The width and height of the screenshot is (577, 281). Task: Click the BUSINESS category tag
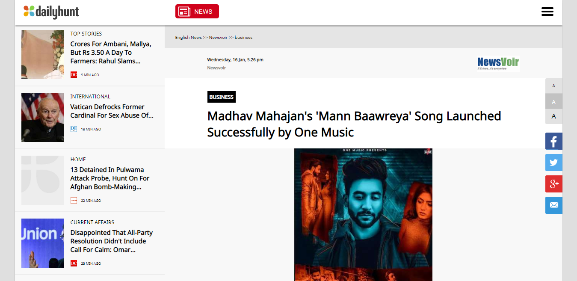point(221,97)
